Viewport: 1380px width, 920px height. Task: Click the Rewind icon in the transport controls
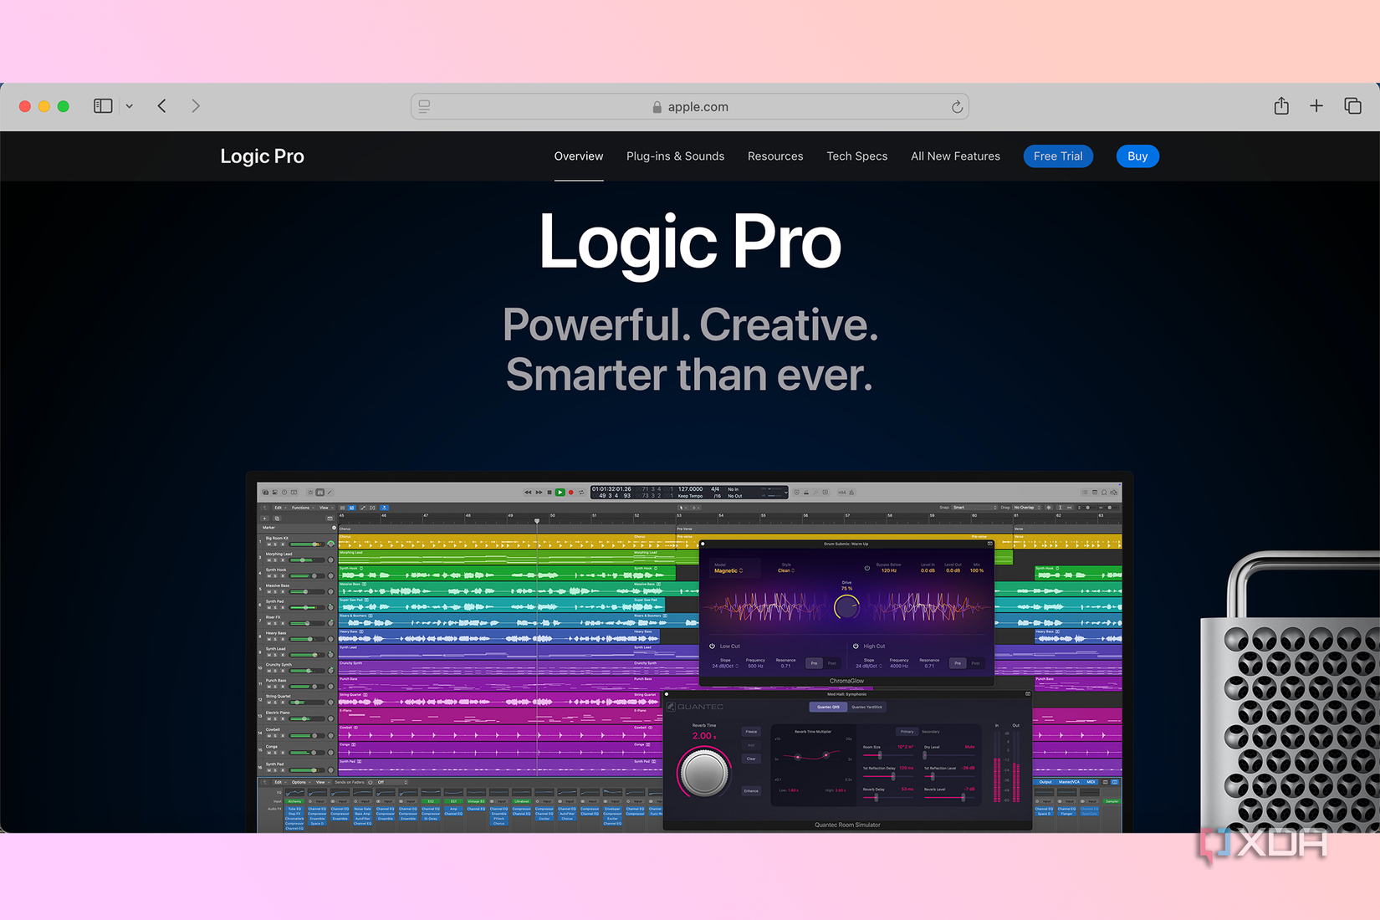pyautogui.click(x=529, y=492)
